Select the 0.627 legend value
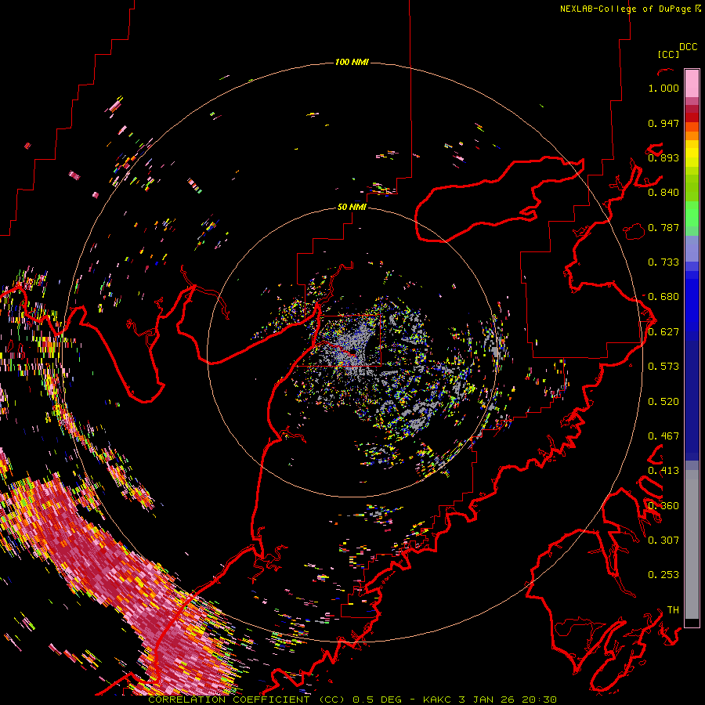The width and height of the screenshot is (705, 705). 663,332
